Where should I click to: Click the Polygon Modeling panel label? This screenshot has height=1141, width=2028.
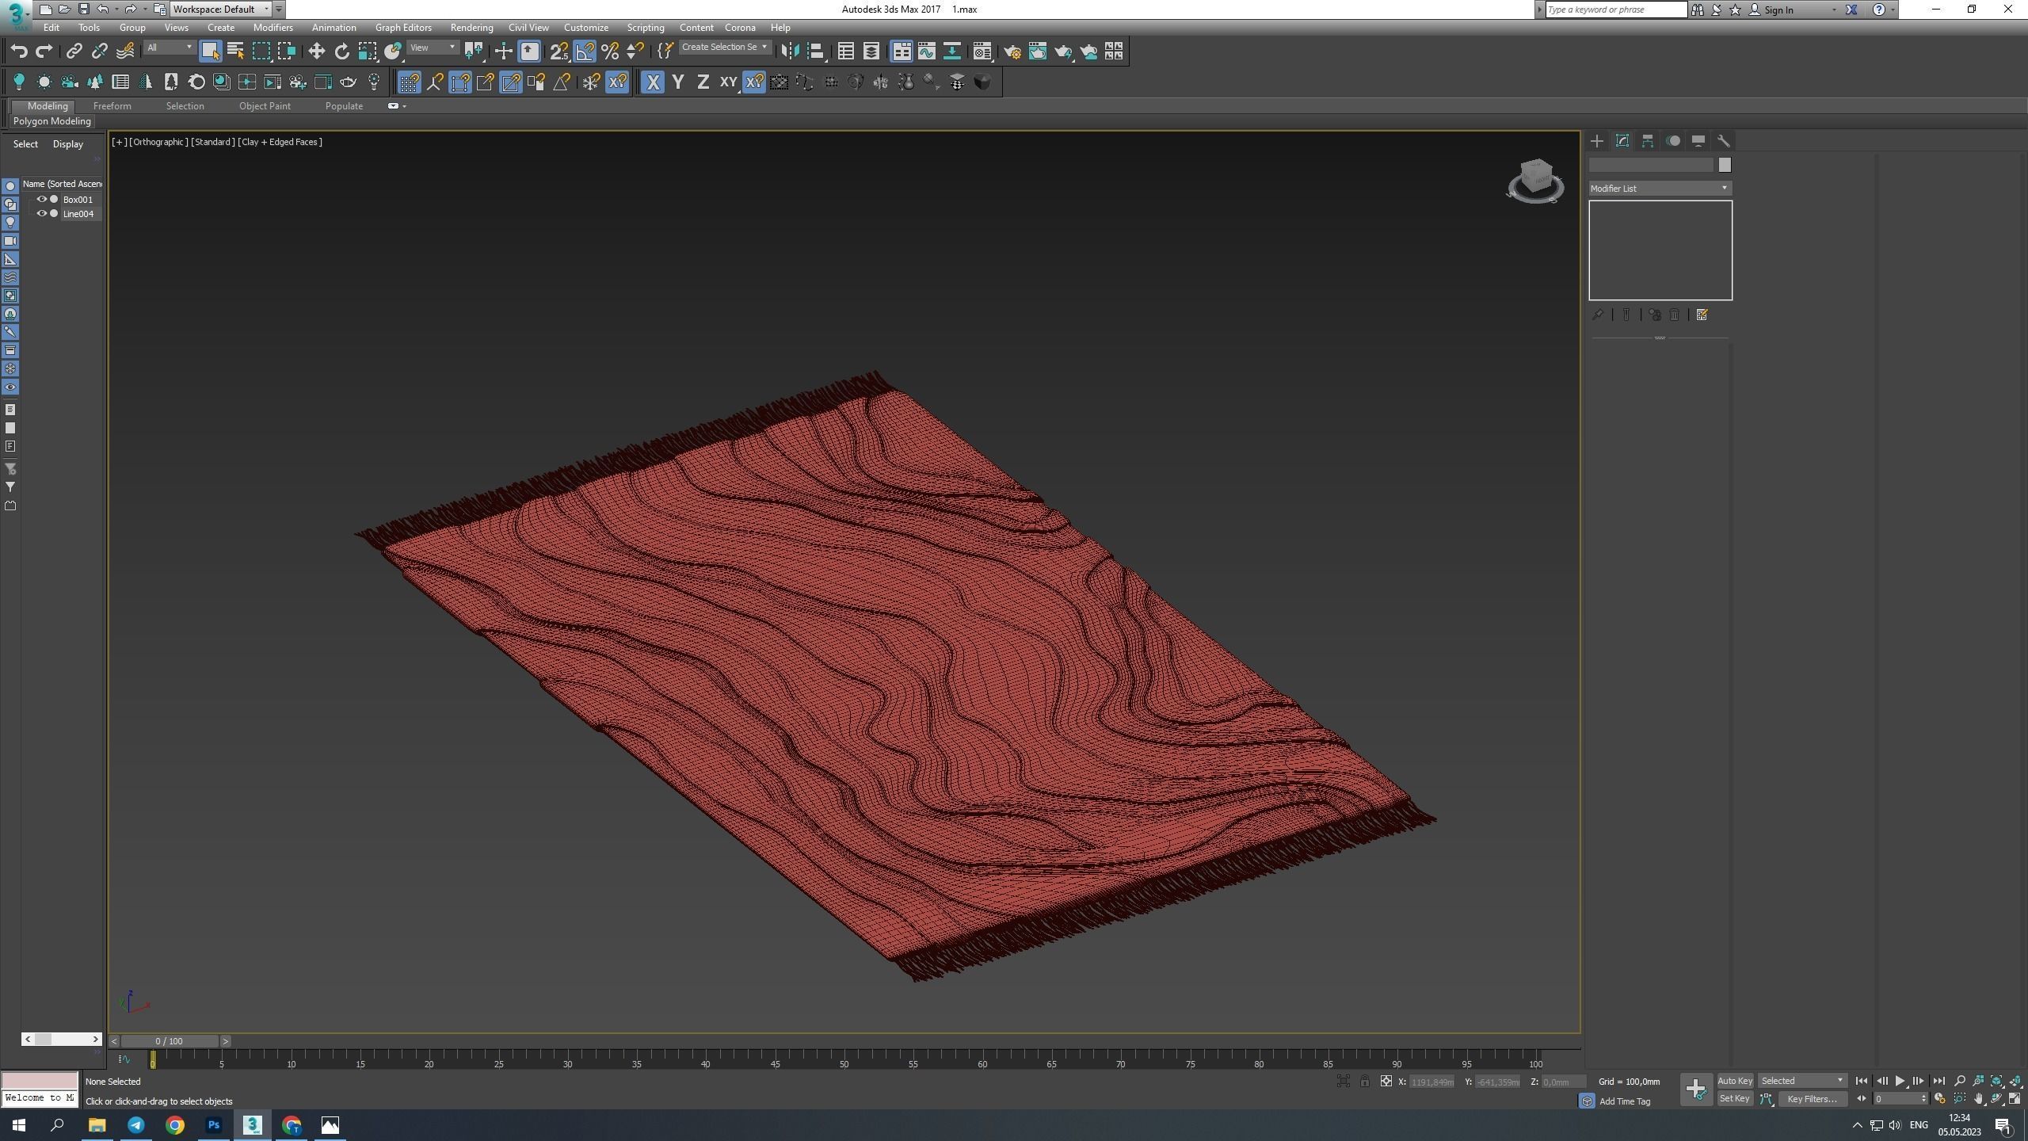pyautogui.click(x=52, y=122)
